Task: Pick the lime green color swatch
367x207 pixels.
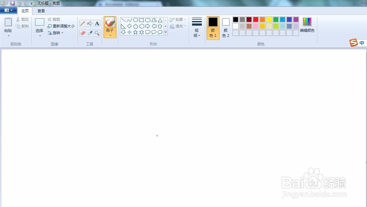Action: [276, 26]
